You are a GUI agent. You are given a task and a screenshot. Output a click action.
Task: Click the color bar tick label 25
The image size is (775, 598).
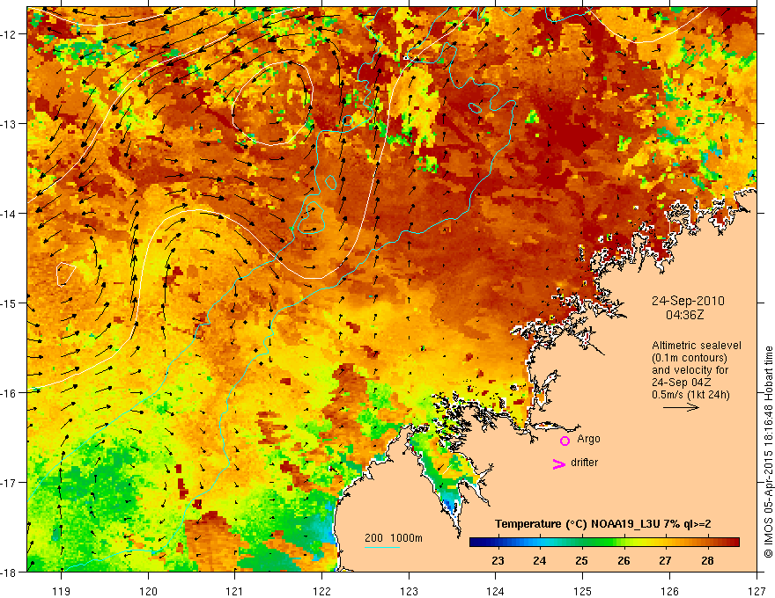click(582, 561)
